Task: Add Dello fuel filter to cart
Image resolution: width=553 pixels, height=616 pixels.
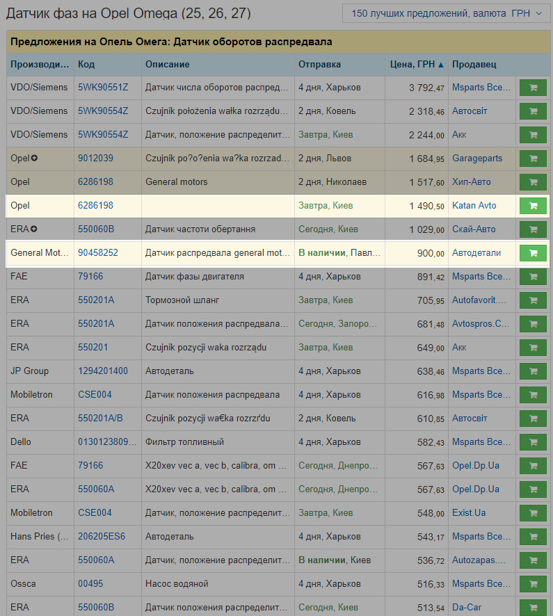Action: click(533, 442)
